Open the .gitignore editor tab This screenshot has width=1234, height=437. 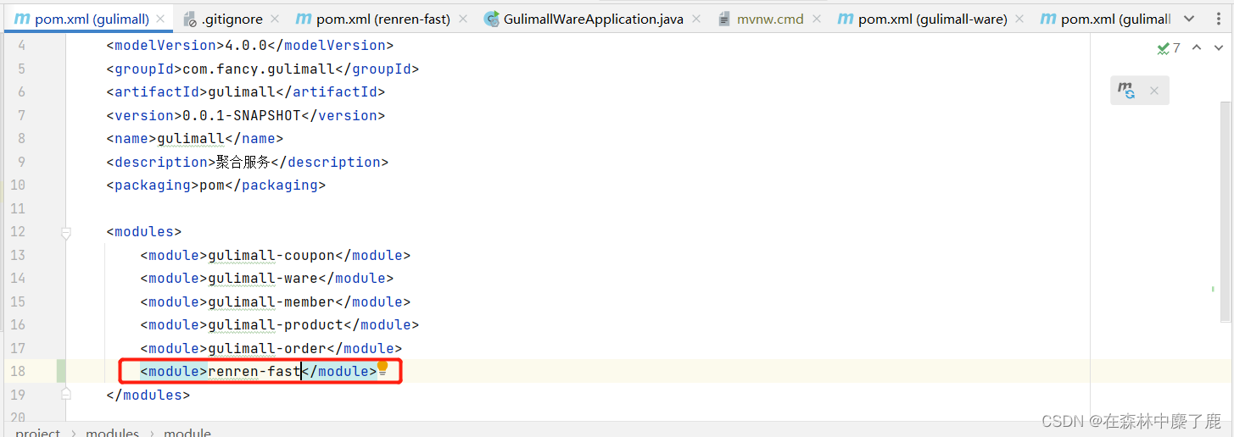point(231,19)
